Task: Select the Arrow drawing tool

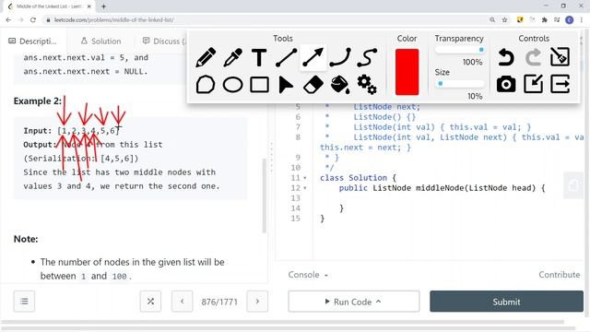Action: 313,57
